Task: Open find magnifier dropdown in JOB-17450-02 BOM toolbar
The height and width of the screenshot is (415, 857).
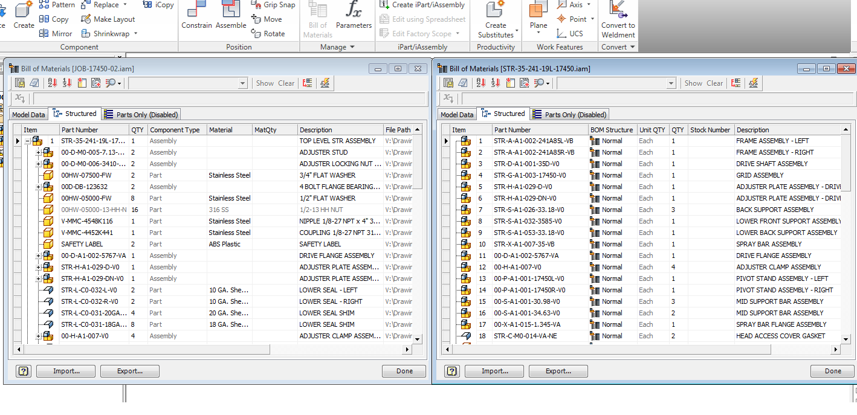Action: pyautogui.click(x=119, y=83)
